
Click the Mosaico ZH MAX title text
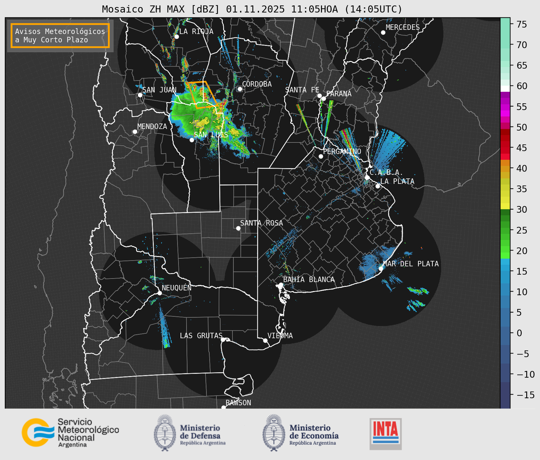[x=252, y=9]
